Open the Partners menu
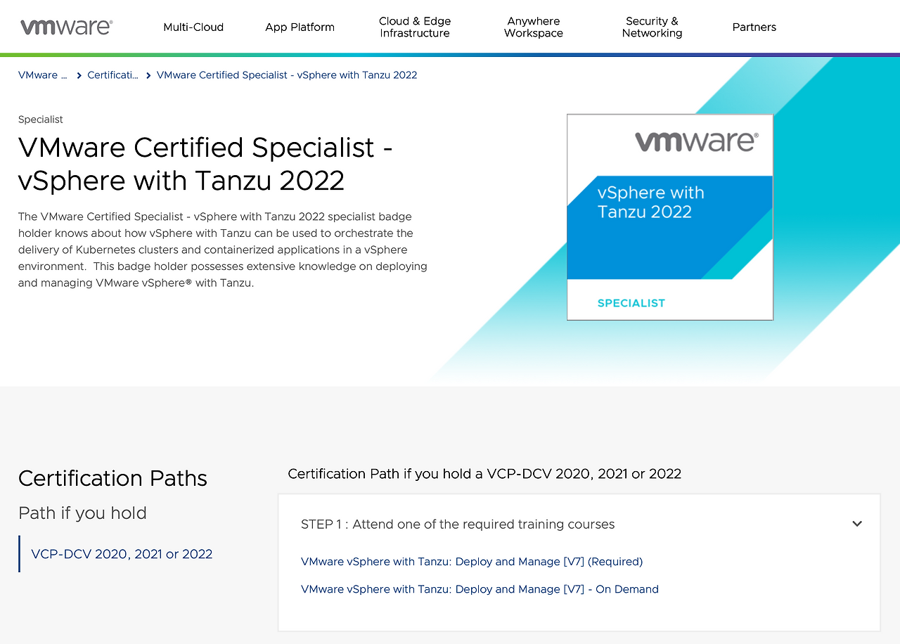Image resolution: width=900 pixels, height=644 pixels. click(x=754, y=27)
